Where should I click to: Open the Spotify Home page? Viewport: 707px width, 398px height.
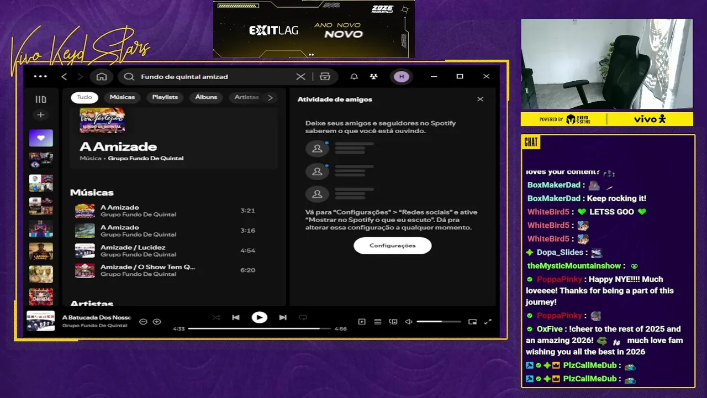[102, 77]
